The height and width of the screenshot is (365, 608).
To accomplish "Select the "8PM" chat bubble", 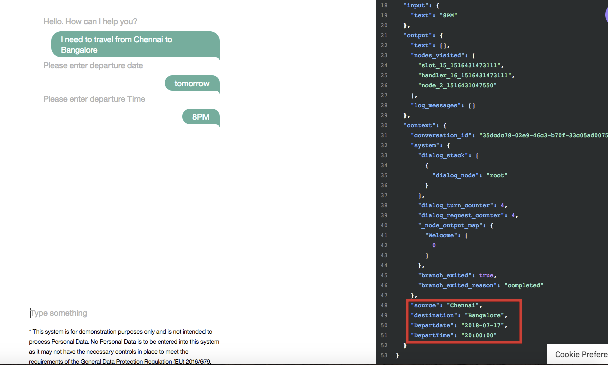I will point(200,117).
